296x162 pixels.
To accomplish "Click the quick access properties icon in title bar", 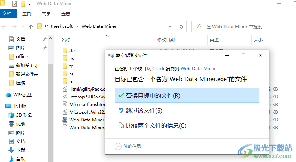I will coord(15,4).
